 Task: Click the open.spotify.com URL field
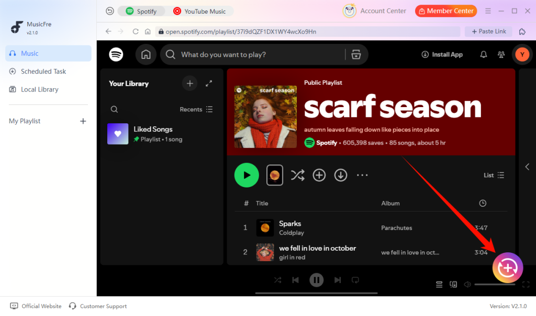click(308, 31)
